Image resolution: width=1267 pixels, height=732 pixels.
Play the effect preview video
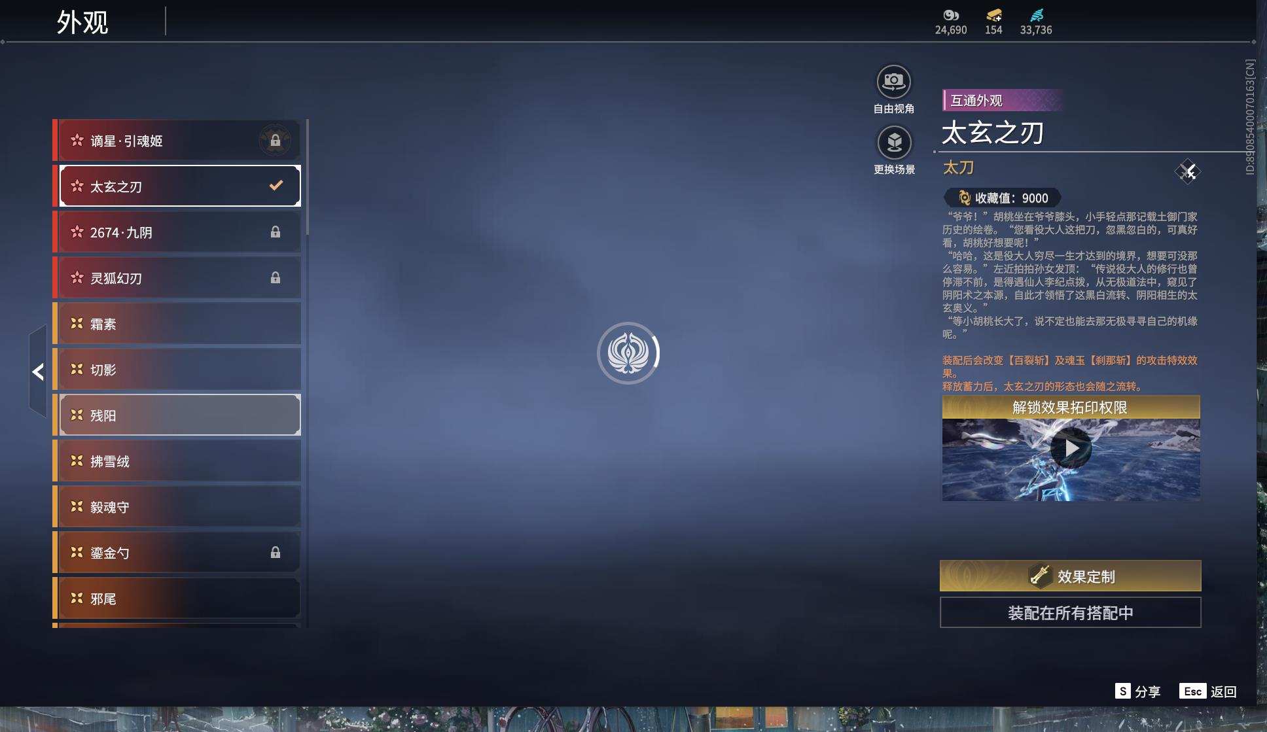1071,449
